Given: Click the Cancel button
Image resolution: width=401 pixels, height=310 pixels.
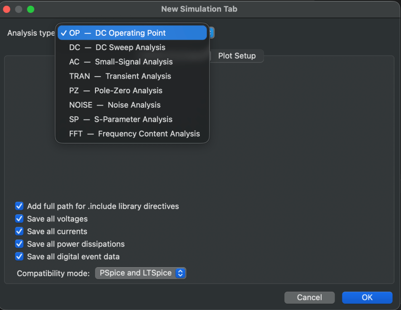Looking at the screenshot, I should (309, 298).
